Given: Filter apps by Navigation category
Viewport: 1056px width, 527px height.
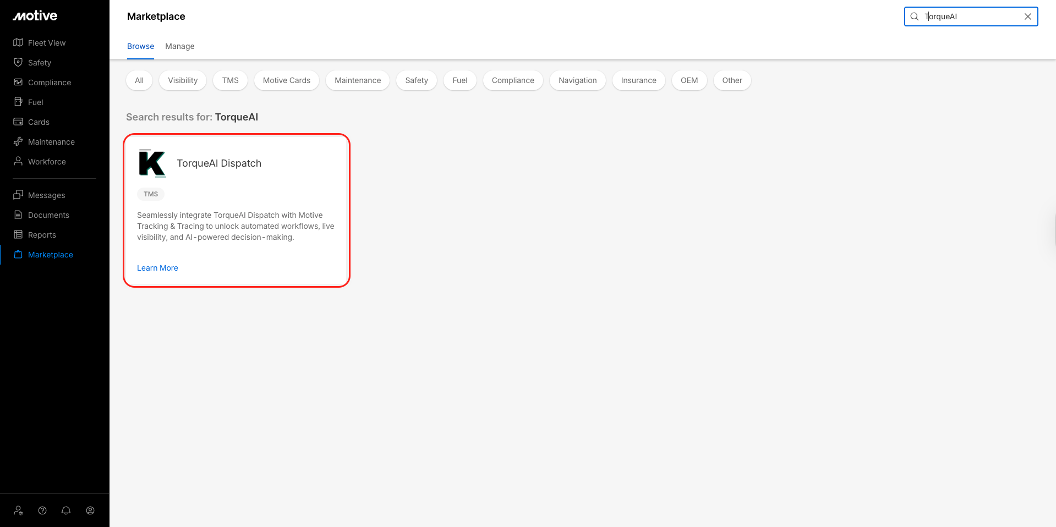Looking at the screenshot, I should [578, 80].
